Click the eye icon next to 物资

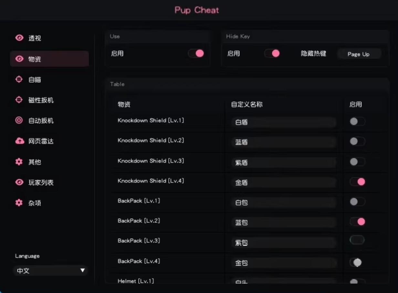pyautogui.click(x=19, y=59)
